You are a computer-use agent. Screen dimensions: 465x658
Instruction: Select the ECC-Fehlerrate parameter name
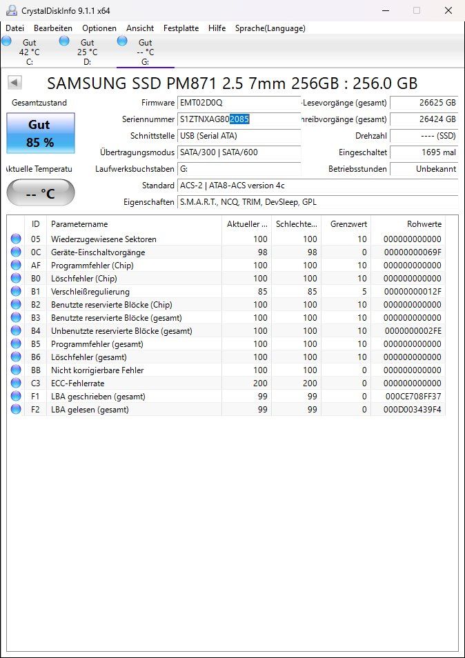[x=78, y=383]
